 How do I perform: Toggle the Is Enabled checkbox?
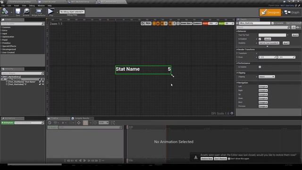pos(260,39)
